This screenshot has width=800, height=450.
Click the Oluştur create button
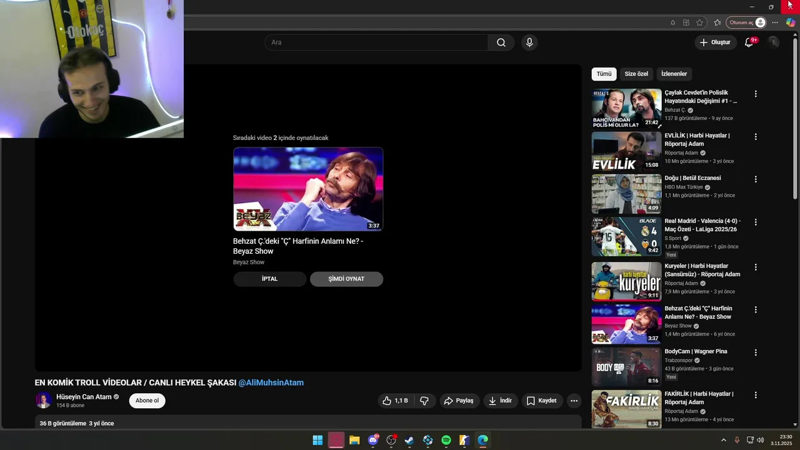[715, 42]
